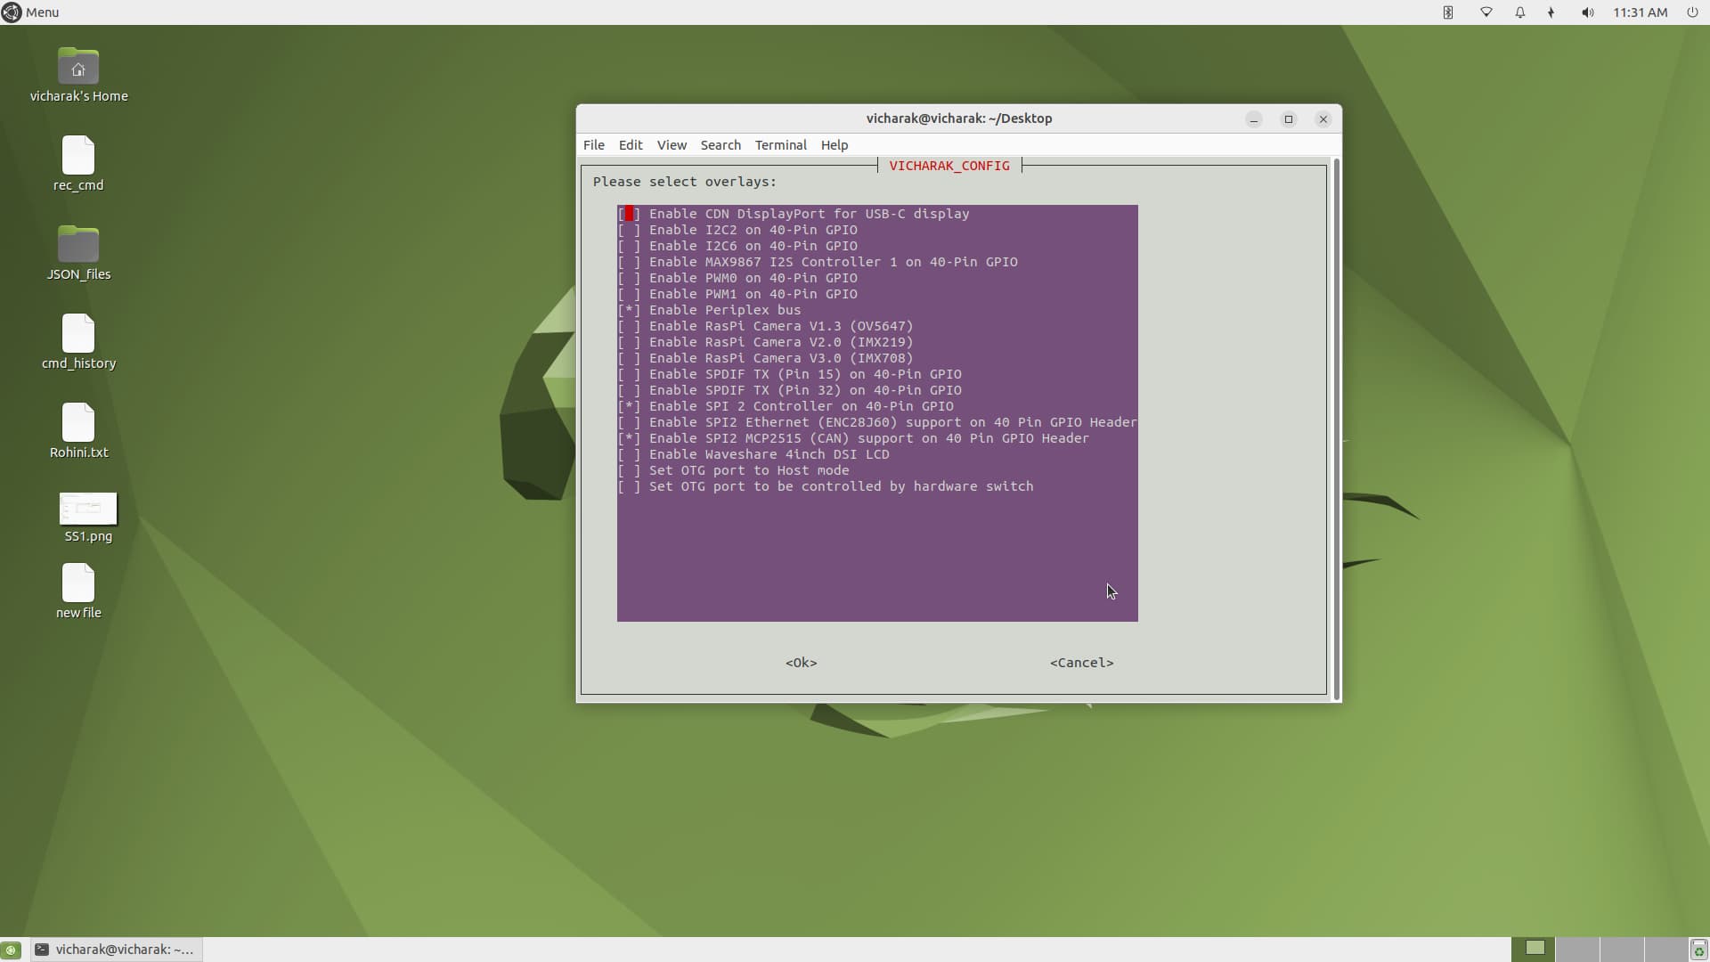The height and width of the screenshot is (962, 1710).
Task: Select the cmd_history file icon
Action: [x=78, y=335]
